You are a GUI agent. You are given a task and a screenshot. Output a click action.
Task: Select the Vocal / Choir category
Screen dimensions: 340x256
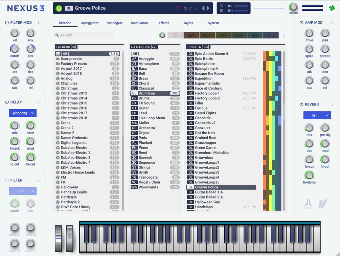(155, 182)
